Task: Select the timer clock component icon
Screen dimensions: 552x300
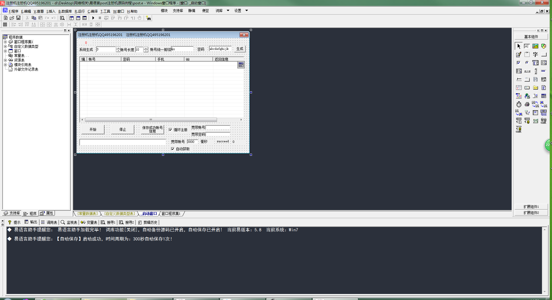Action: (x=519, y=104)
